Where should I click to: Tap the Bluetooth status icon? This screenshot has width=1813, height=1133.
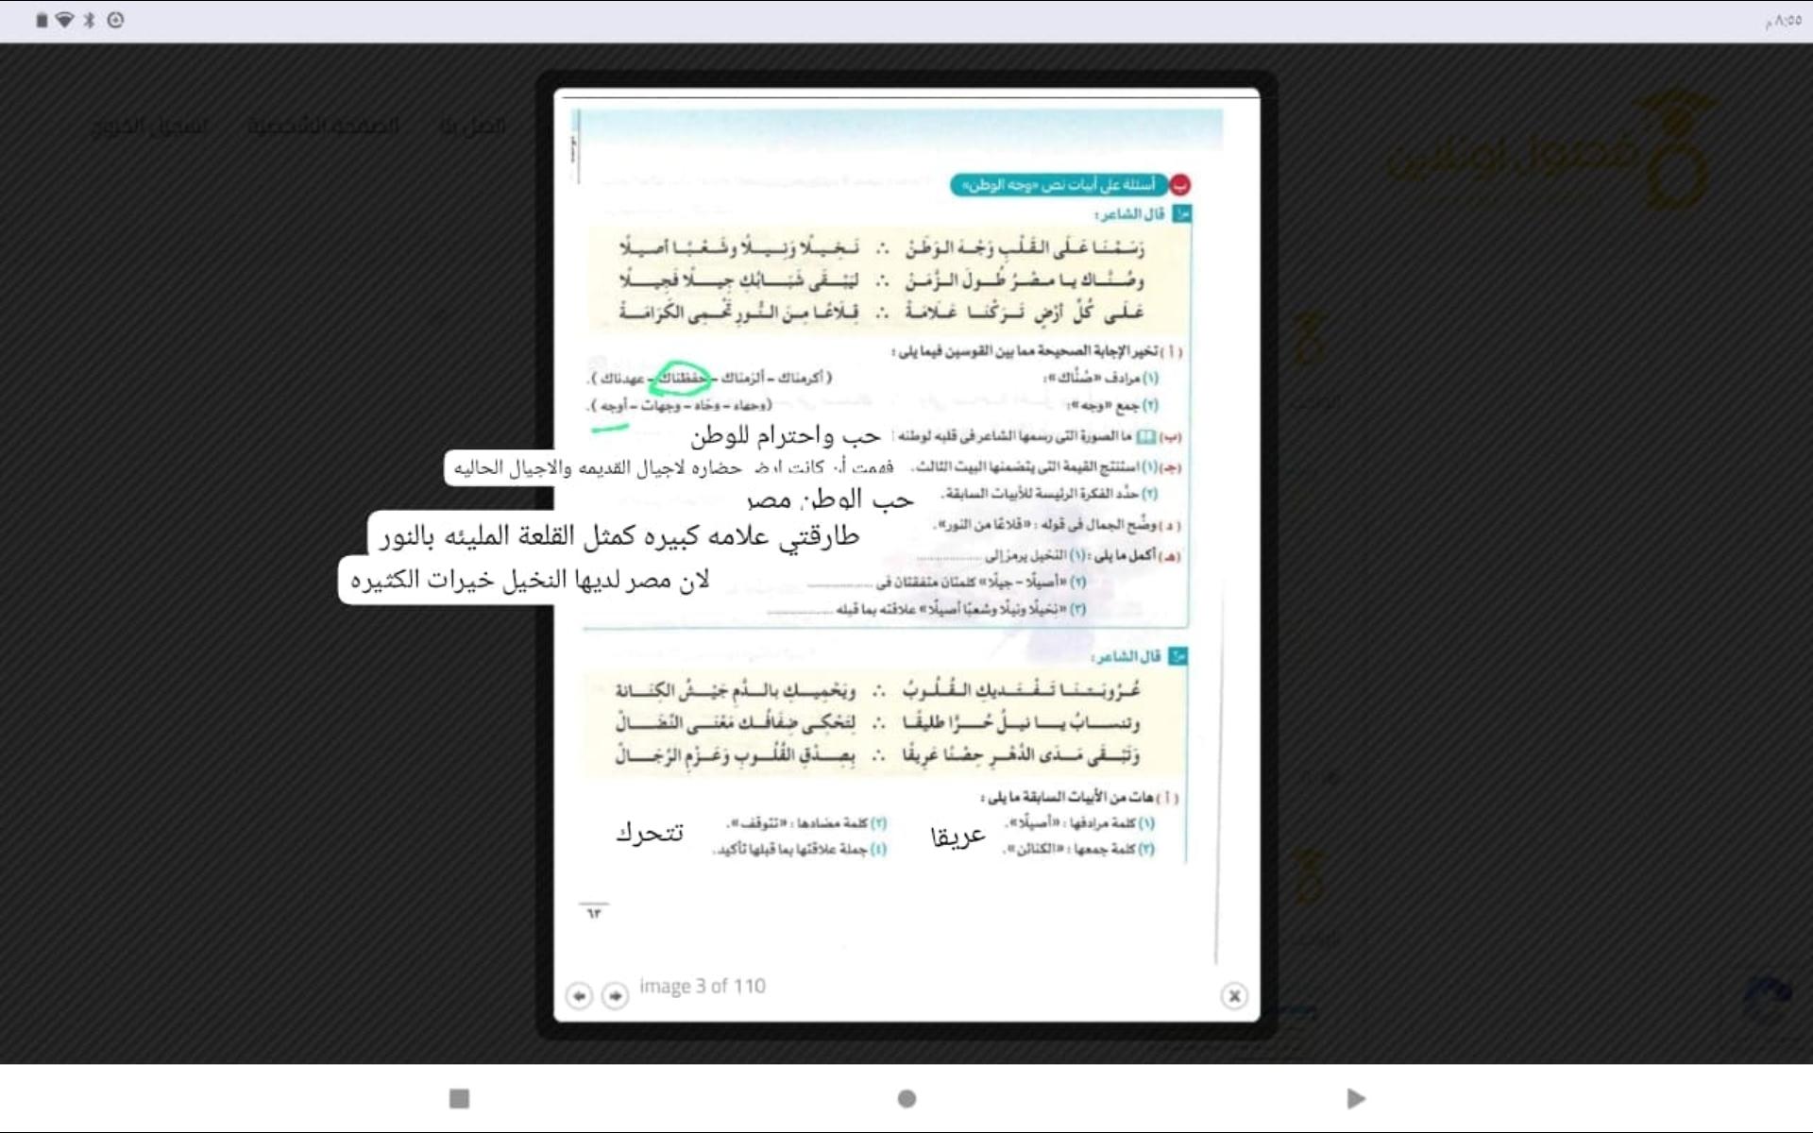tap(90, 20)
